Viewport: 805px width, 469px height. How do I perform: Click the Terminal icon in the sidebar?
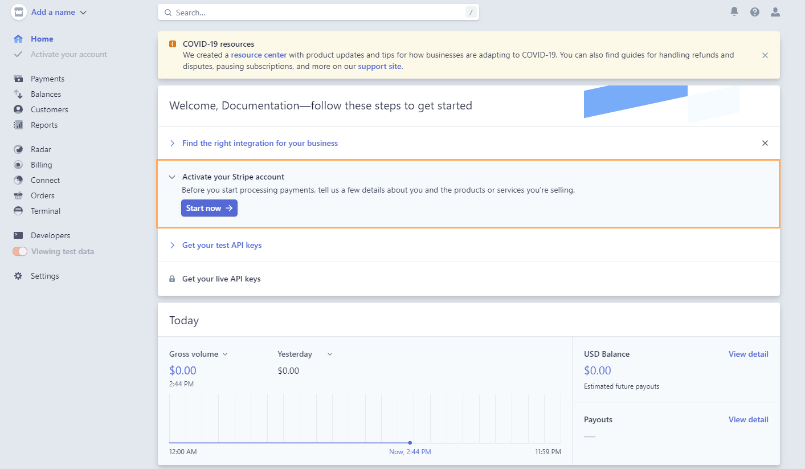point(19,211)
